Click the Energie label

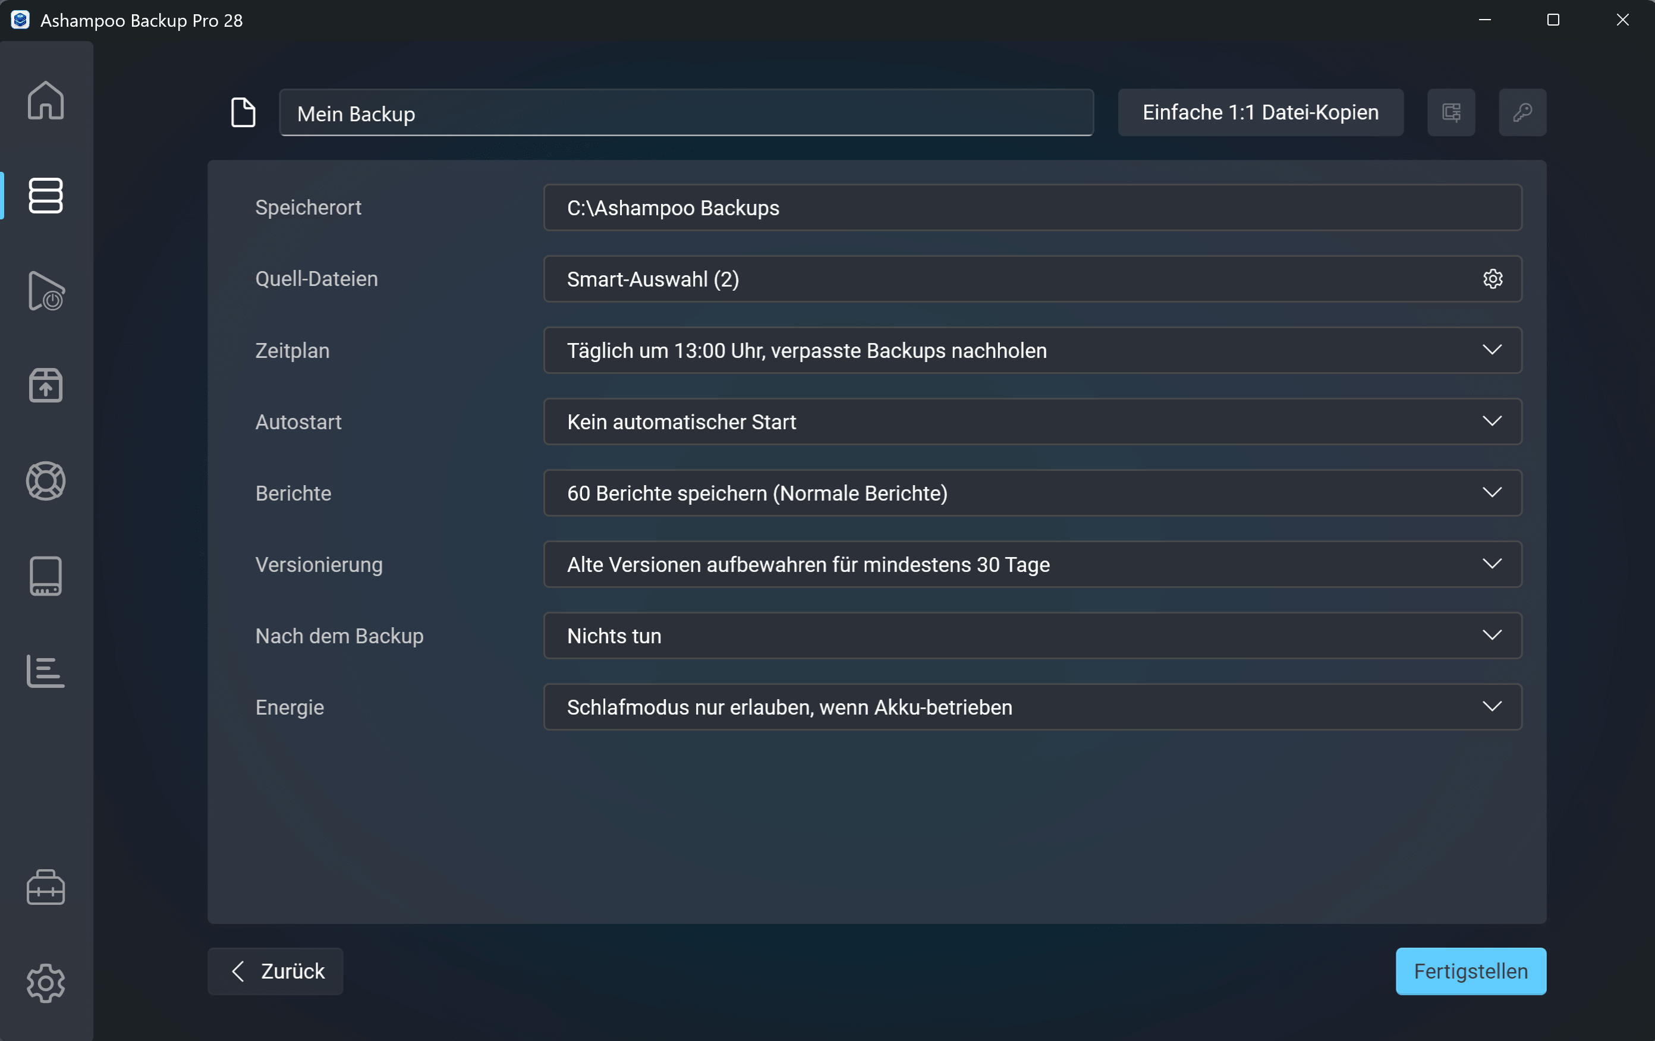290,707
